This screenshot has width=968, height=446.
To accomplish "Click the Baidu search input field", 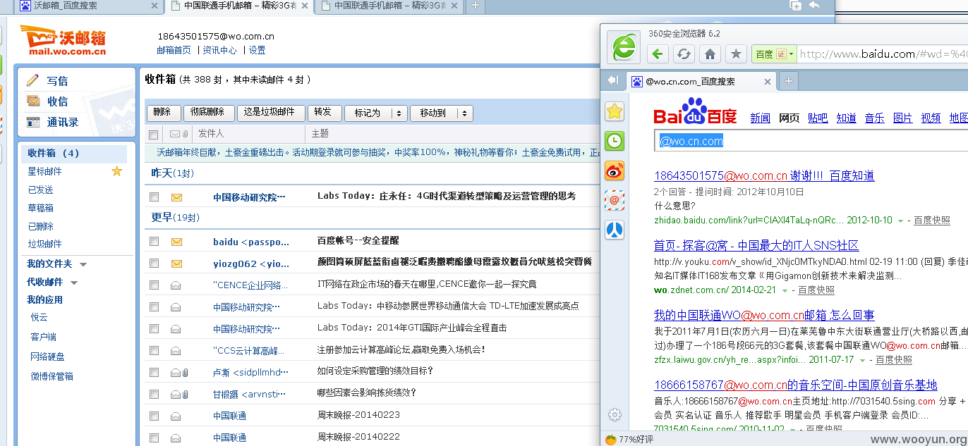I will 810,141.
